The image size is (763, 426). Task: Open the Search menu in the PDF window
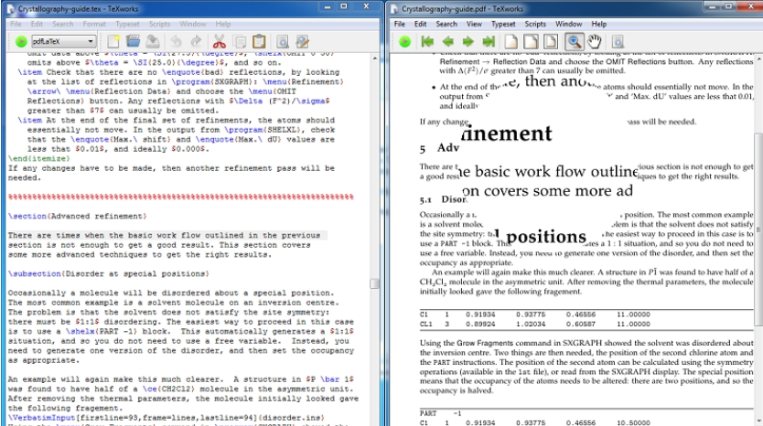coord(446,24)
